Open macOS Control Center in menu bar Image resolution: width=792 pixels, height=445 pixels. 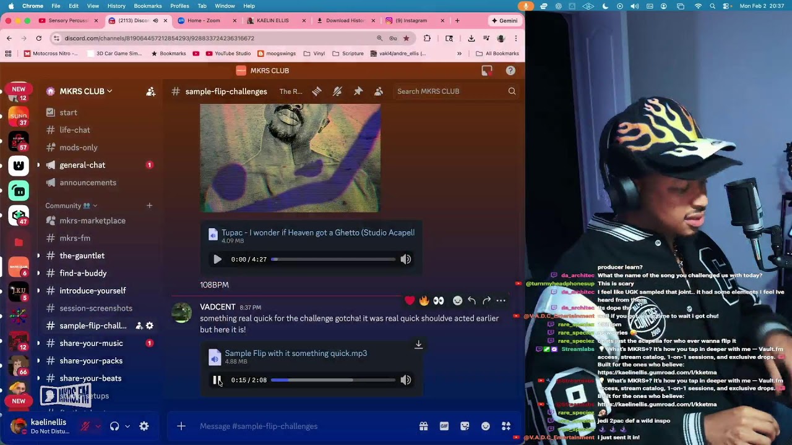tap(727, 6)
